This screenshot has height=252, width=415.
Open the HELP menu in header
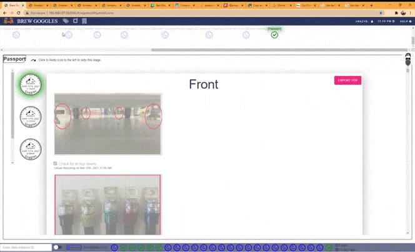(406, 21)
